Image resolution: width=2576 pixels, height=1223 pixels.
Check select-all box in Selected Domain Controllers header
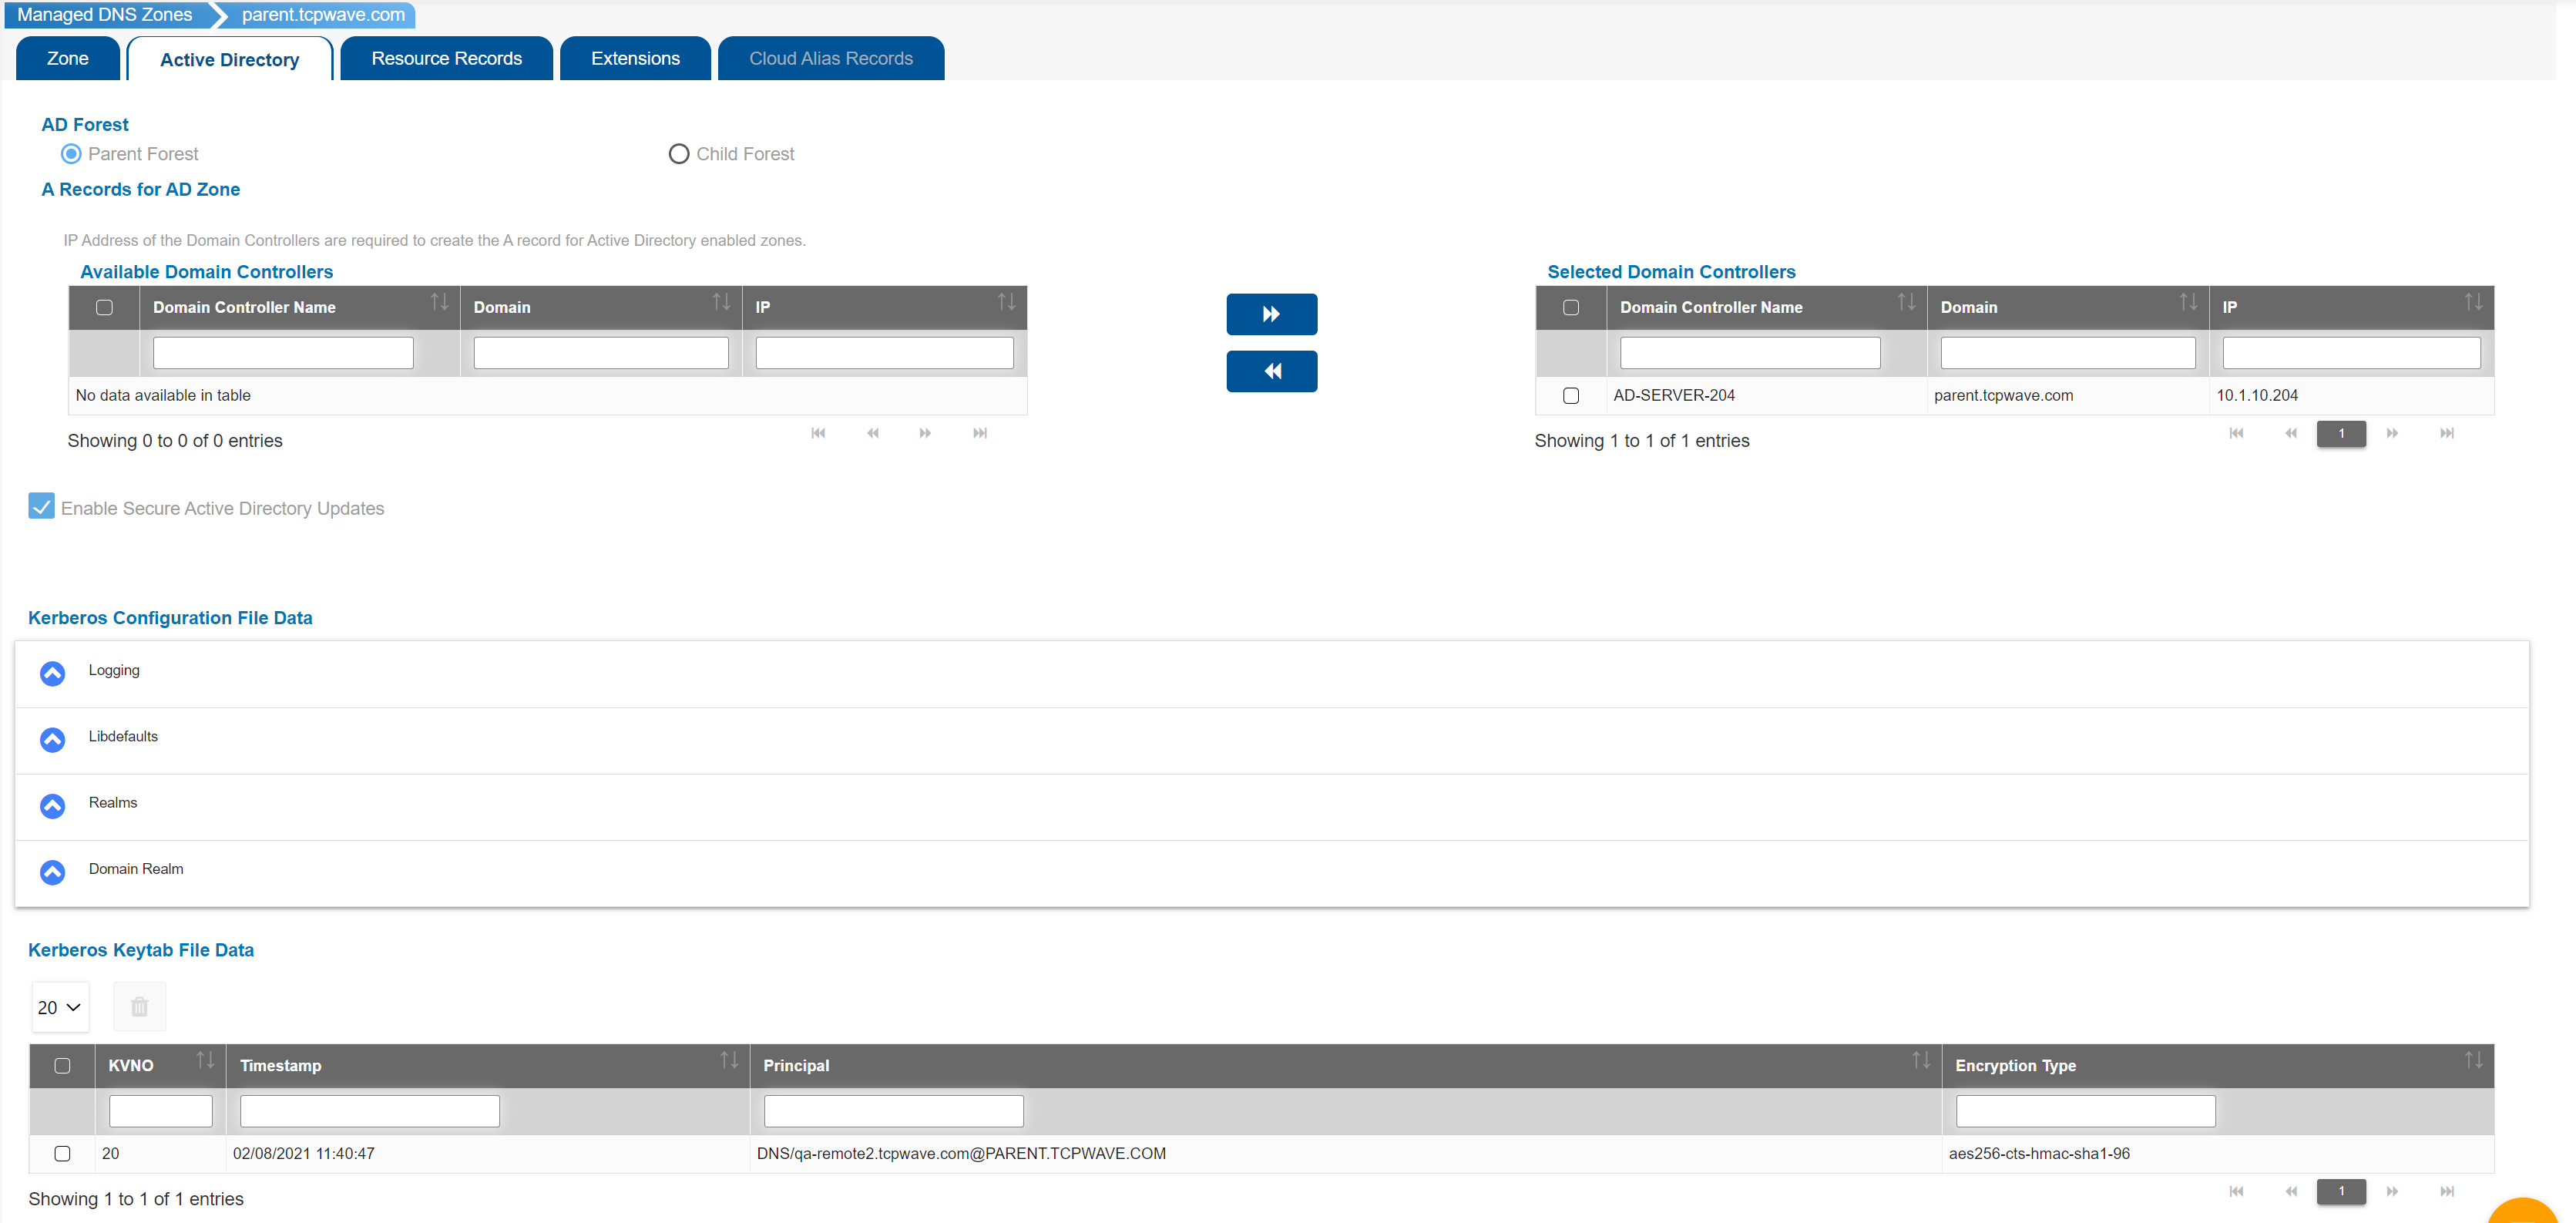tap(1571, 308)
